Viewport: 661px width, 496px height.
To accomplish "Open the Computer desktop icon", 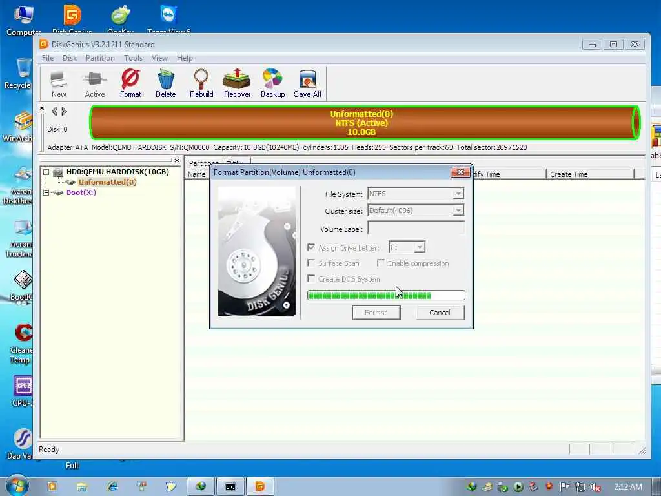I will coord(23,20).
